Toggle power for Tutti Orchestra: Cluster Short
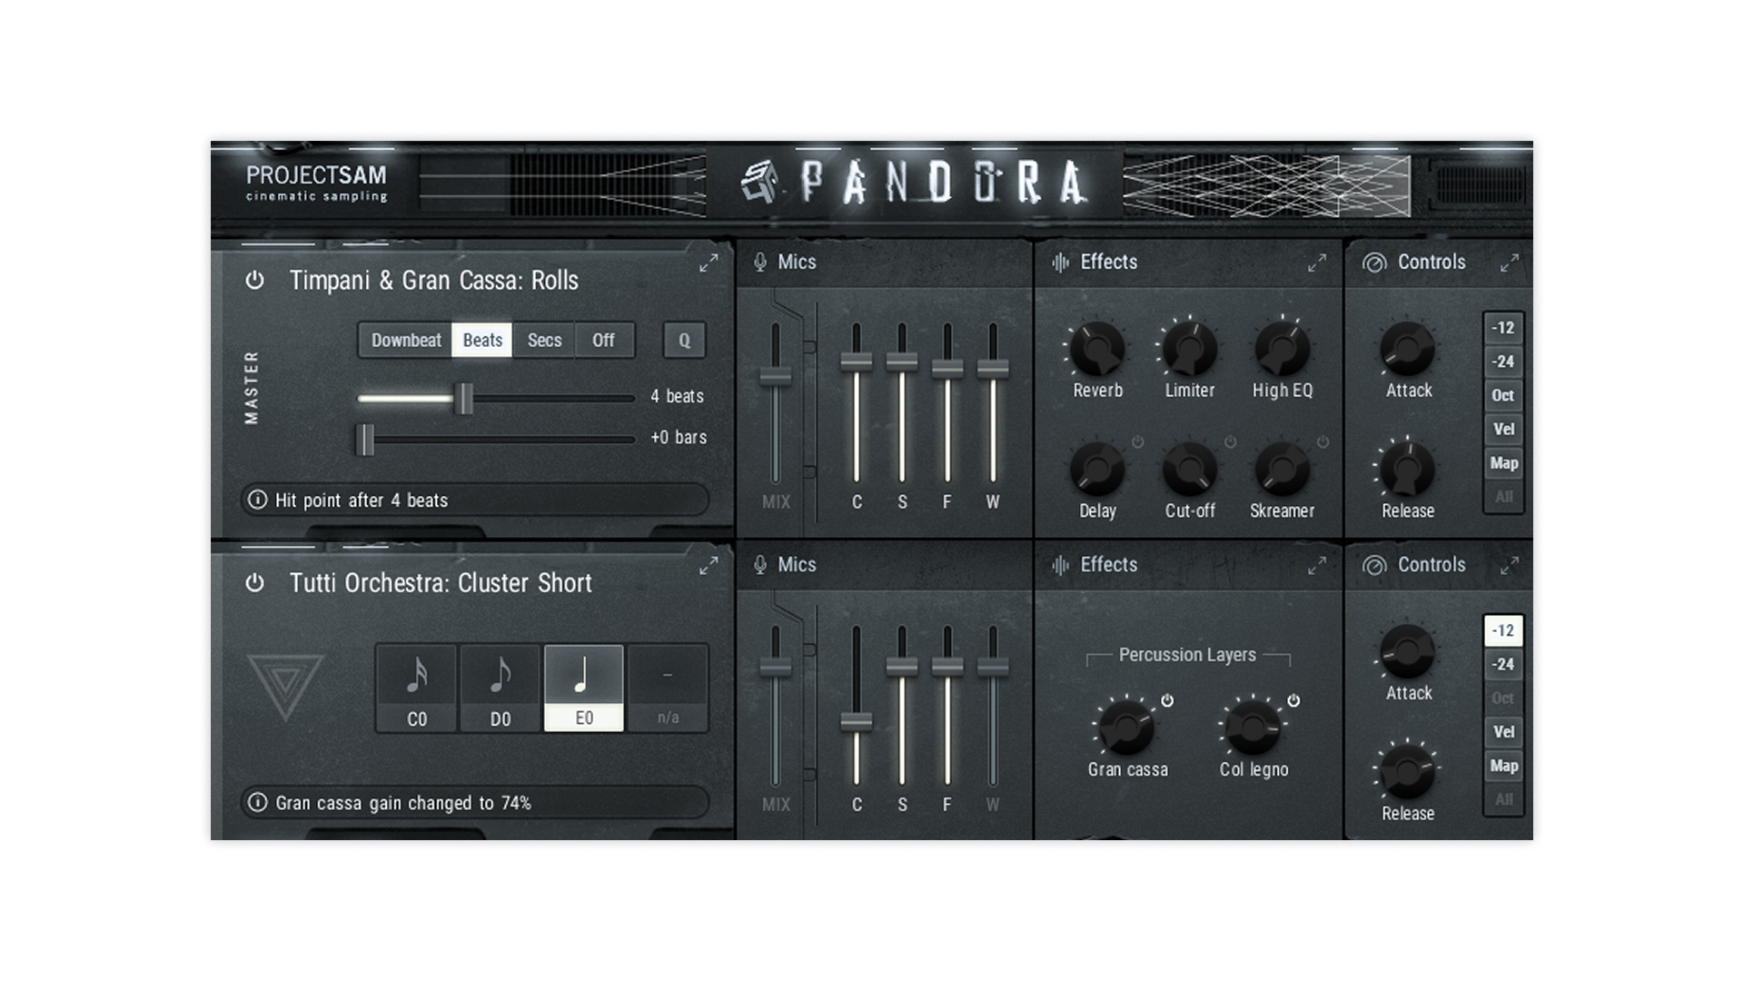 pyautogui.click(x=254, y=583)
